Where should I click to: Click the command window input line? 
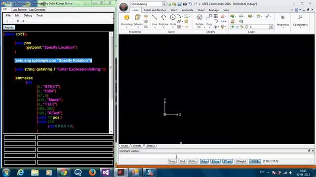217,156
